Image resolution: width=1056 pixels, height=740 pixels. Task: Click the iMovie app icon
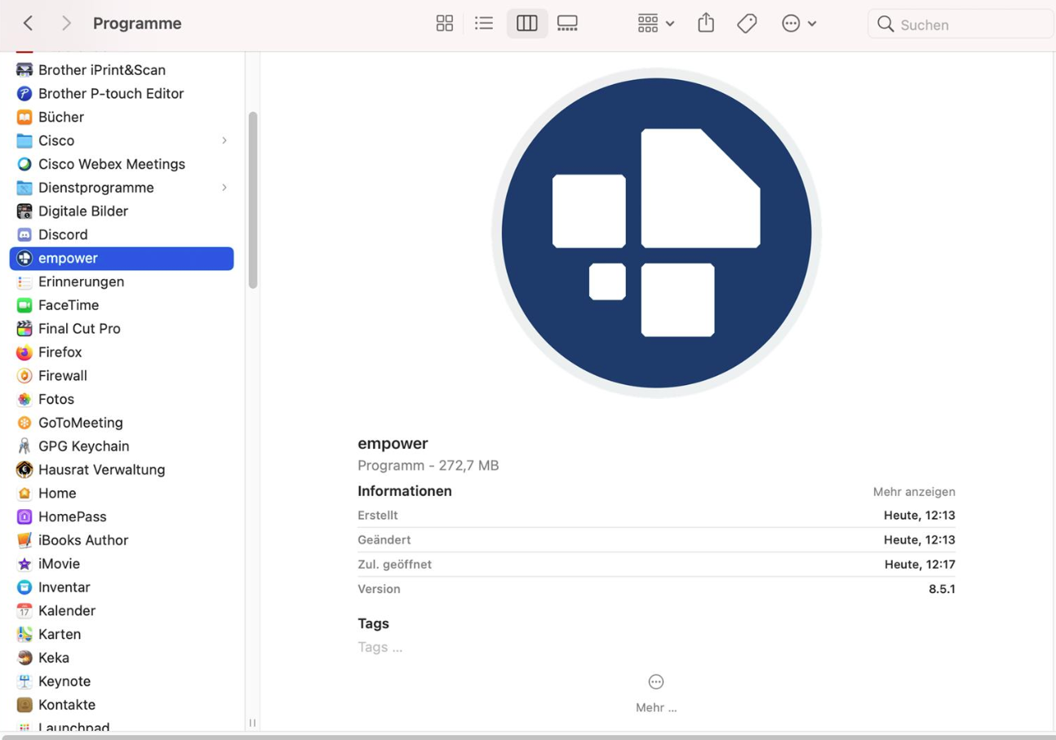click(24, 564)
